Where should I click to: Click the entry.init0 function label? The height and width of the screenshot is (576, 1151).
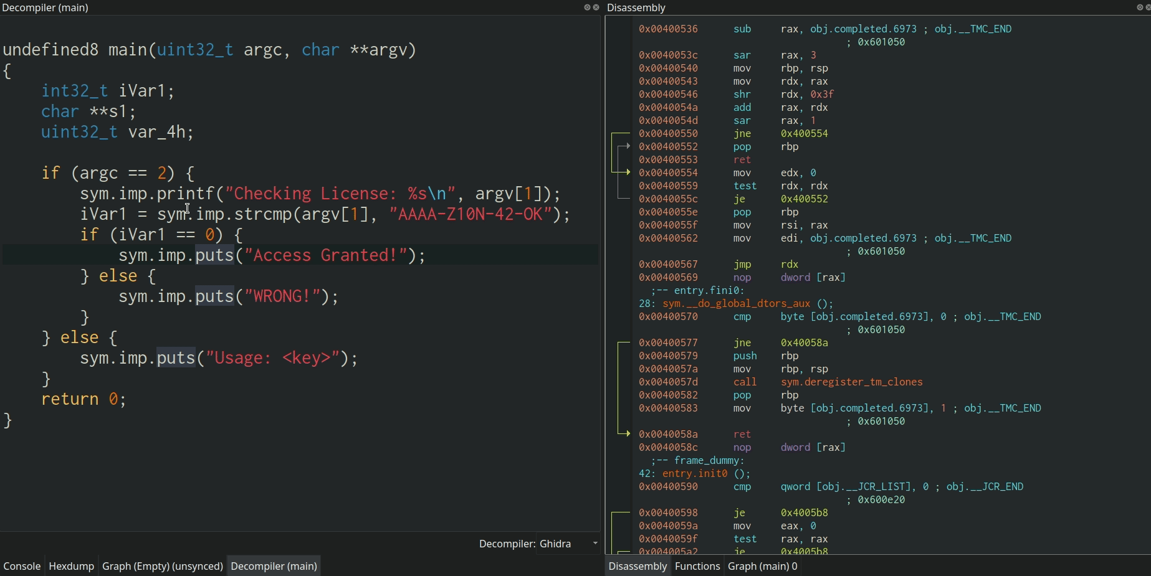pyautogui.click(x=695, y=473)
